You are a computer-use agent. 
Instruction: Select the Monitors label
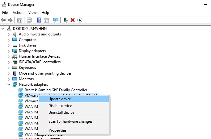click(x=26, y=79)
